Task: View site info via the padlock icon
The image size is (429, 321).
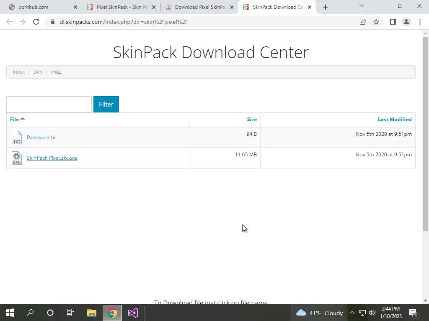Action: pos(53,22)
